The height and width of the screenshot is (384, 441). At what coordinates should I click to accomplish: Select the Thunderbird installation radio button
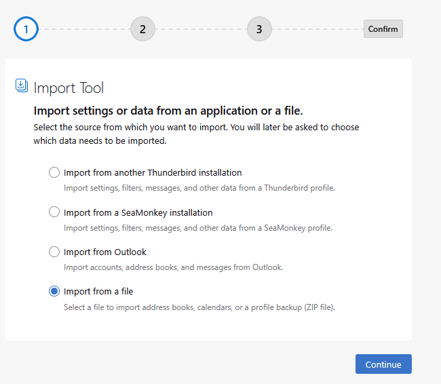54,172
